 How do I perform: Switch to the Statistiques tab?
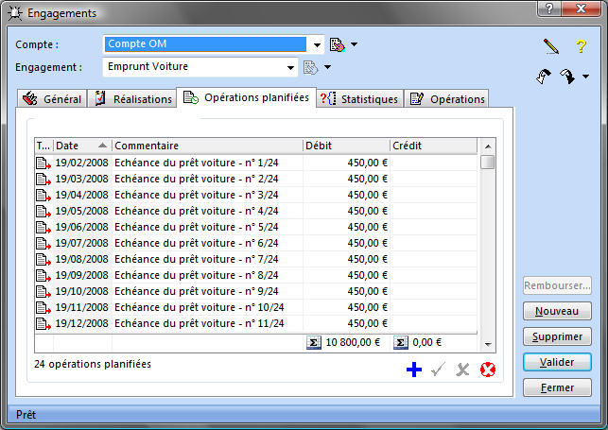[360, 99]
